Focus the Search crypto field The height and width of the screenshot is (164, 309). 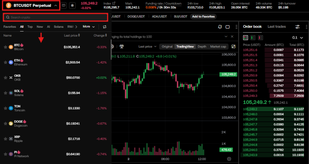tap(55, 18)
